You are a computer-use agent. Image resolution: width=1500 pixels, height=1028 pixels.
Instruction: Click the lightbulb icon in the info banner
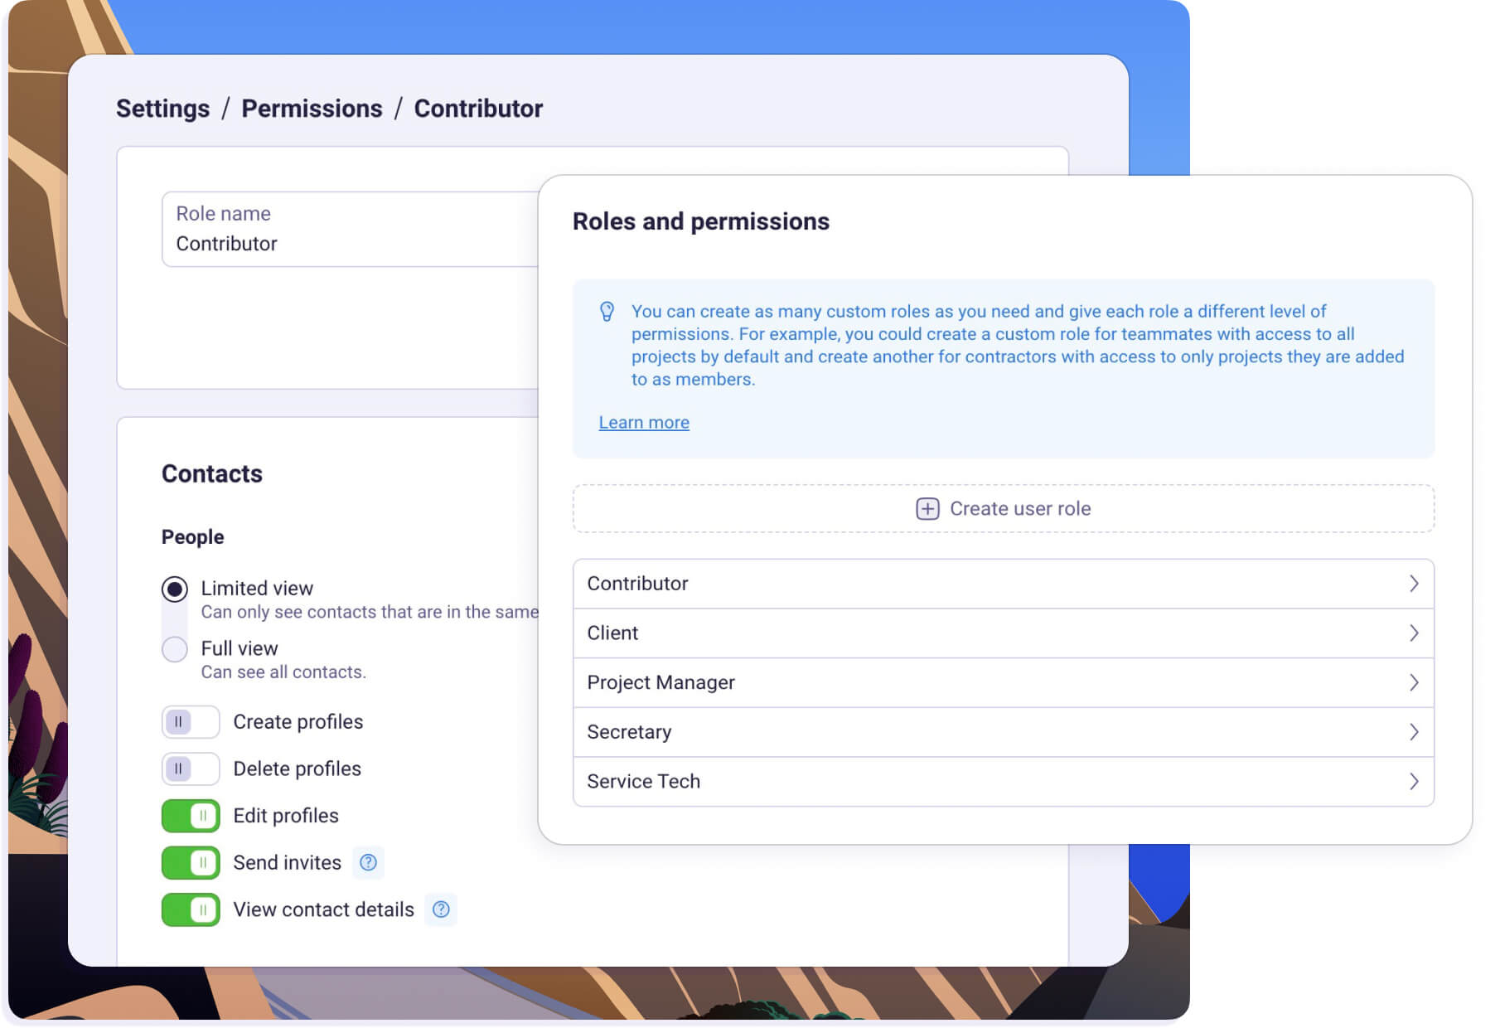click(x=607, y=312)
